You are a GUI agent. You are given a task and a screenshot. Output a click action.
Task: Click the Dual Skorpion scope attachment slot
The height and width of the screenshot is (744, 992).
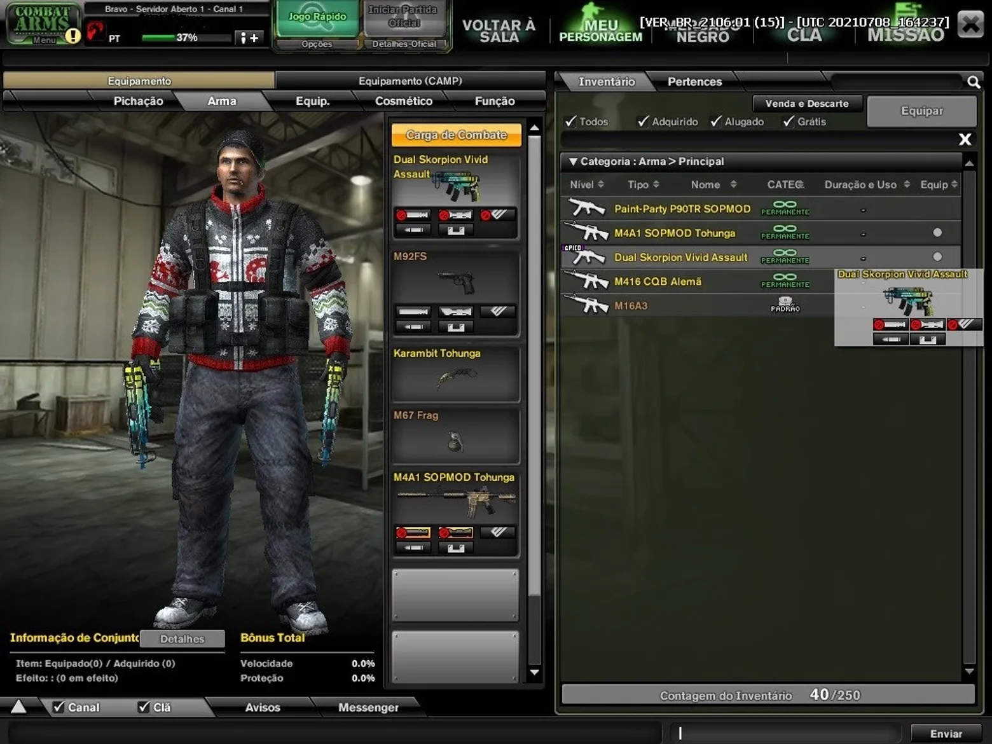456,215
